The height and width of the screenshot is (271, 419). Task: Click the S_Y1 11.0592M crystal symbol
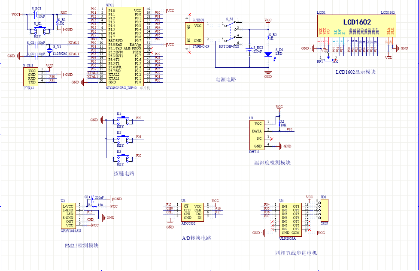(49, 50)
